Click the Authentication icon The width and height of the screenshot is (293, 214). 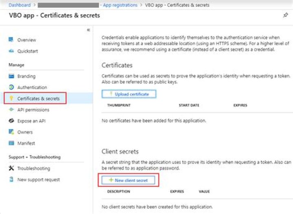pos(11,87)
